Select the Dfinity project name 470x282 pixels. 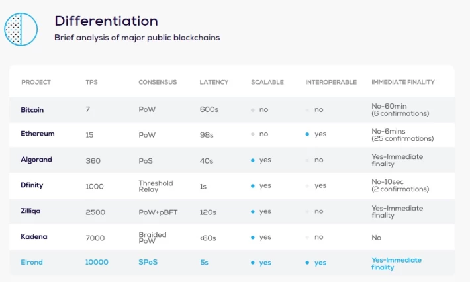pyautogui.click(x=32, y=185)
